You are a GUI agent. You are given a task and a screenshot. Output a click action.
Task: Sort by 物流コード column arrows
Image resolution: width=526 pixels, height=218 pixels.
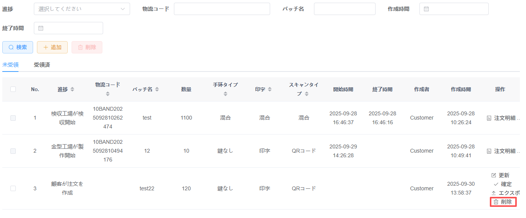tap(108, 93)
